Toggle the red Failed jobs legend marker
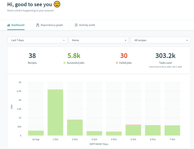Screen dimensions: 194x149 click(x=117, y=63)
